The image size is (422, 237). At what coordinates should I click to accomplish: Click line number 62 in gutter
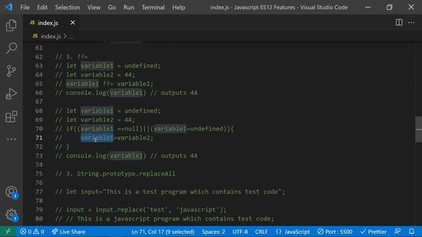39,57
